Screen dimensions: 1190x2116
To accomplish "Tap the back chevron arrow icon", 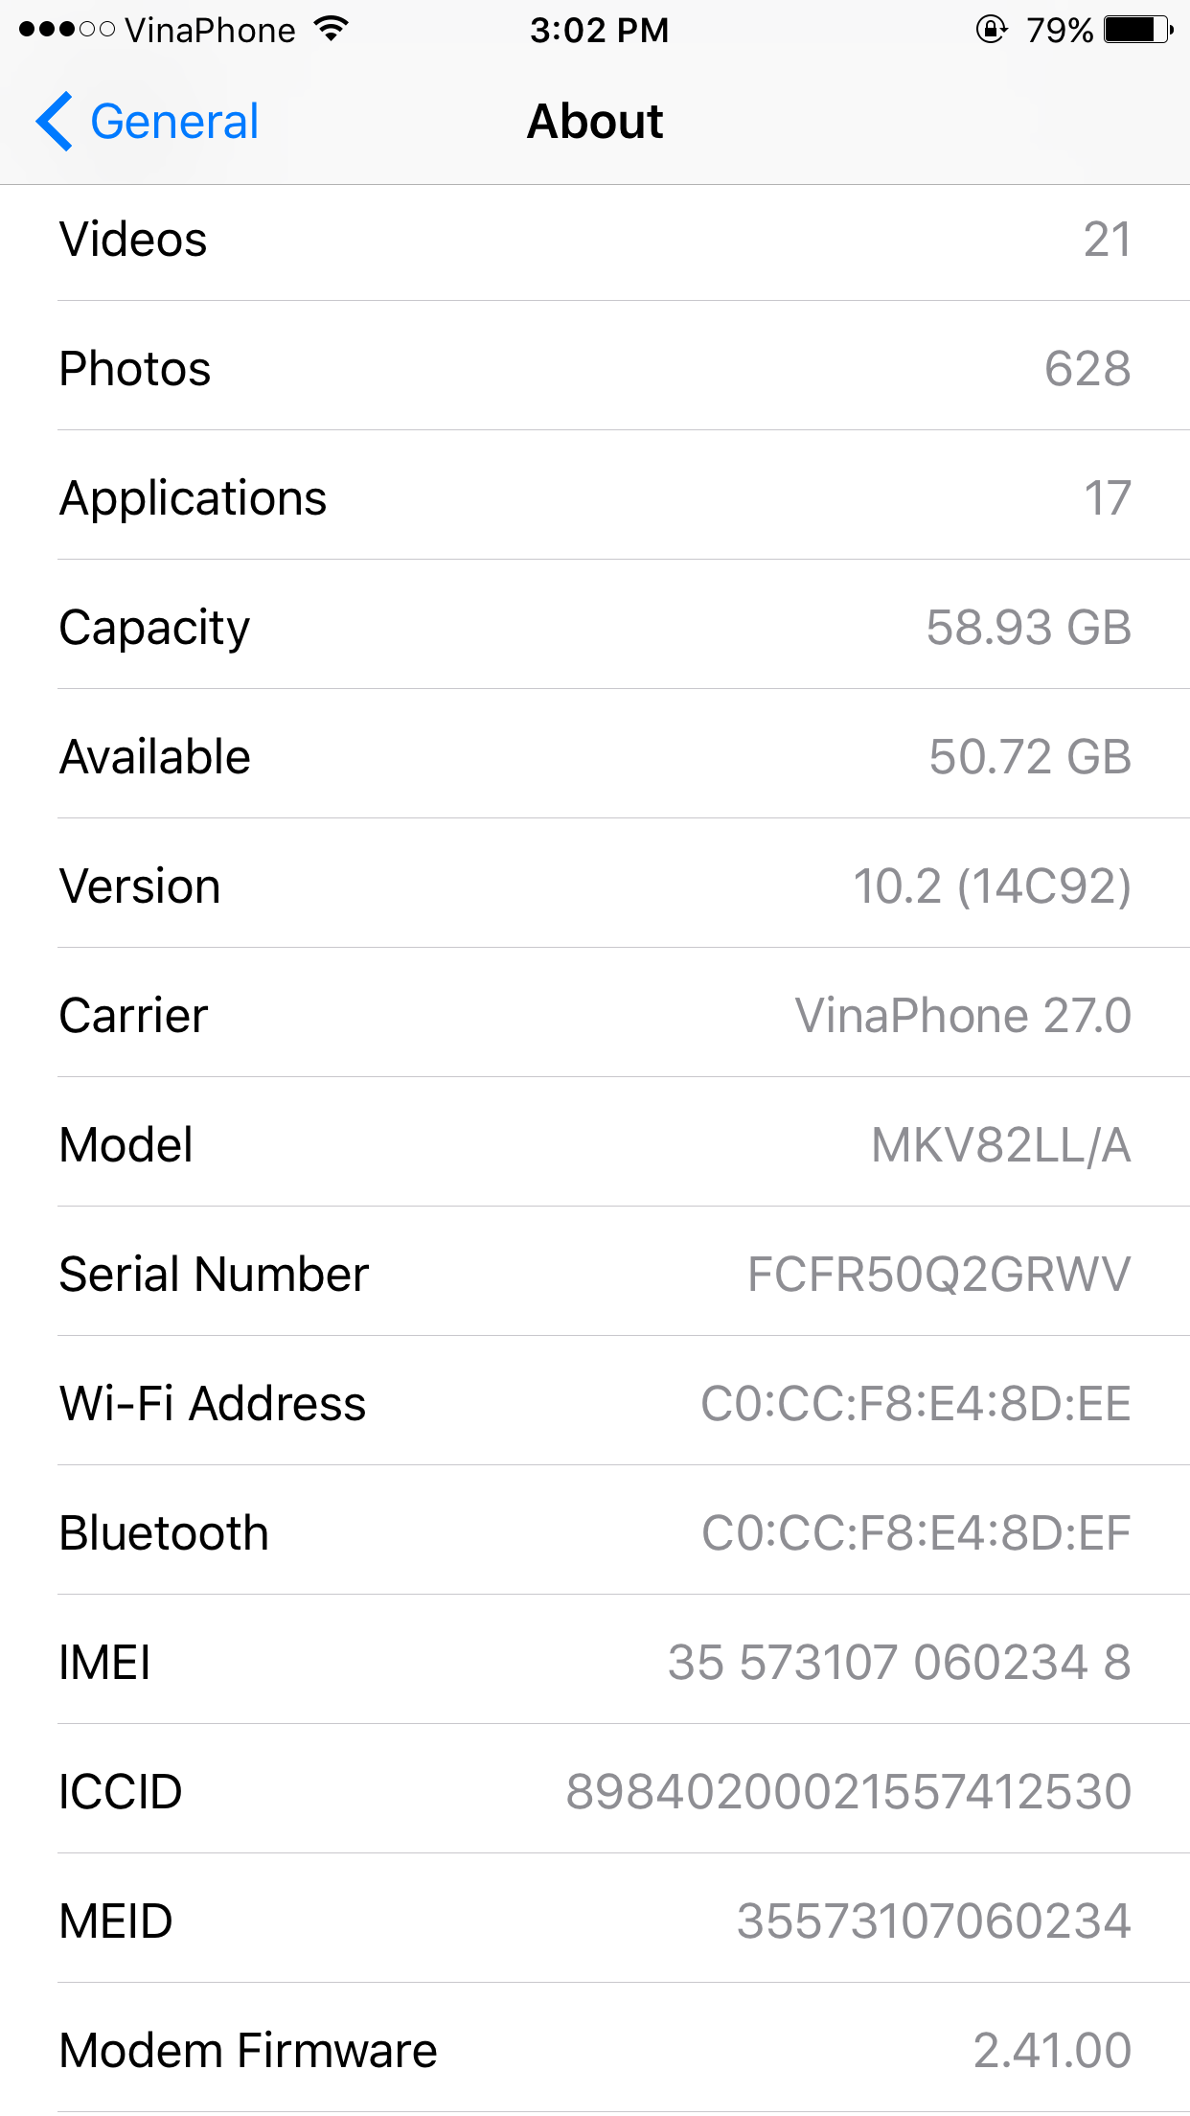I will coord(55,122).
